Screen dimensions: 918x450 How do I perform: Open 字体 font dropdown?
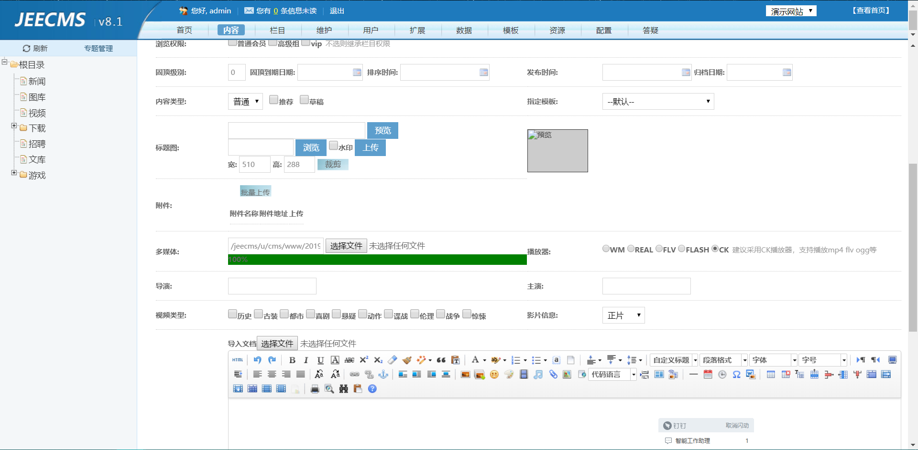[774, 360]
